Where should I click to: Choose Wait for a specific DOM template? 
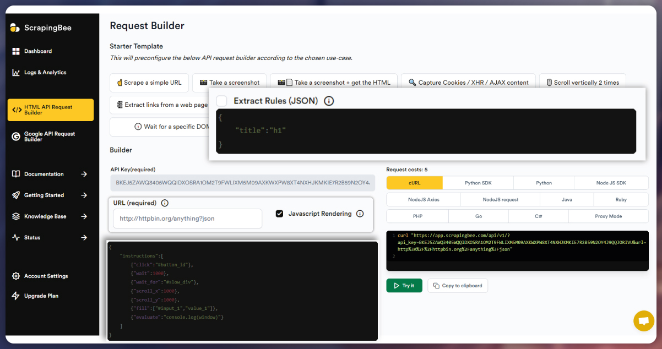click(160, 127)
